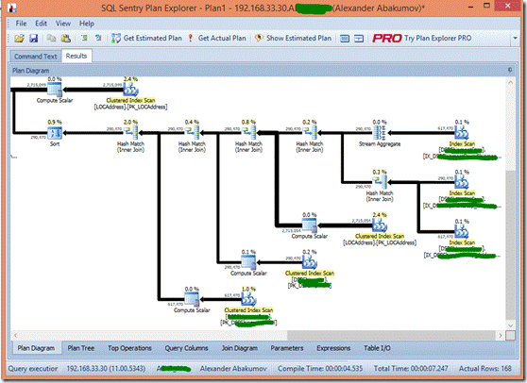Click the 192.168.33.30 server status text
This screenshot has height=383, width=527.
[106, 368]
